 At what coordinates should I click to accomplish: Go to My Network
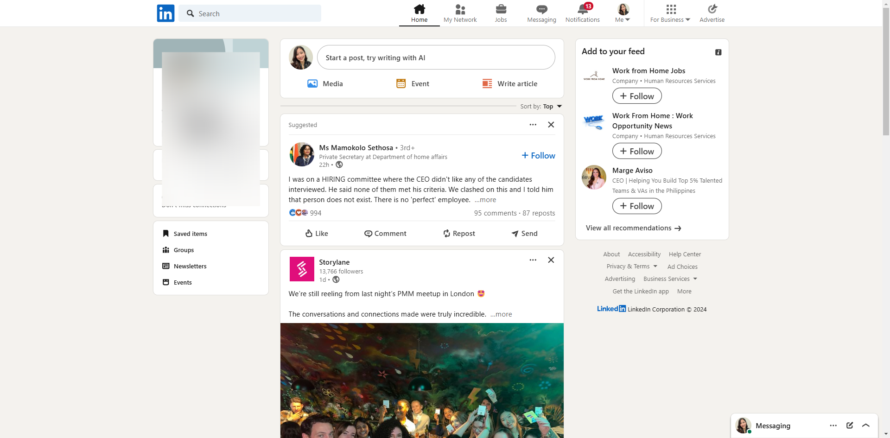tap(460, 13)
